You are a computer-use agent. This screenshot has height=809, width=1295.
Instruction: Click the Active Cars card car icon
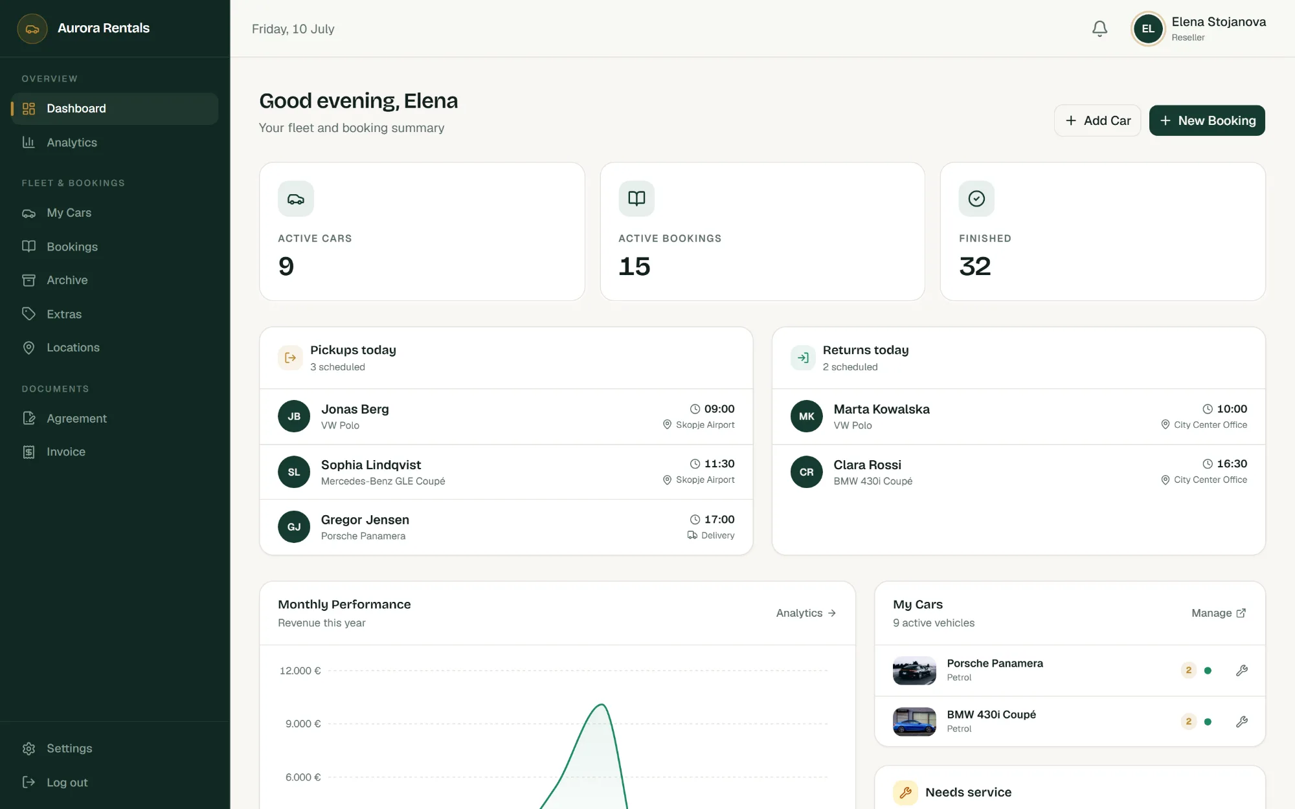pos(296,199)
